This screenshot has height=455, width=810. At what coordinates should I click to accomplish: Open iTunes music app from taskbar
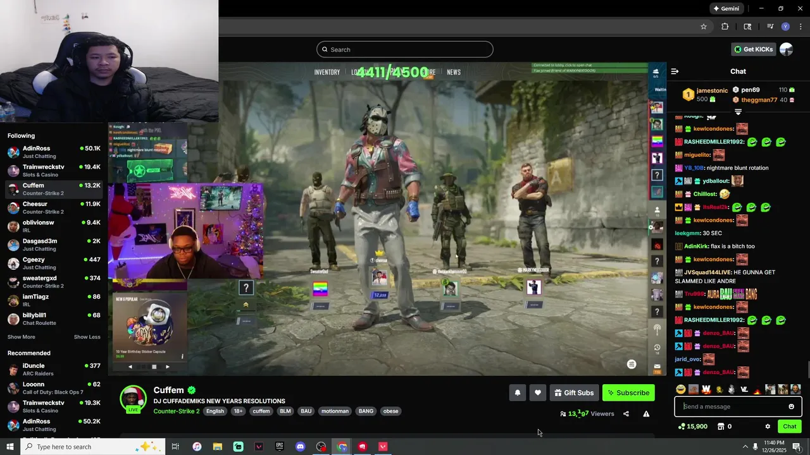[x=197, y=447]
